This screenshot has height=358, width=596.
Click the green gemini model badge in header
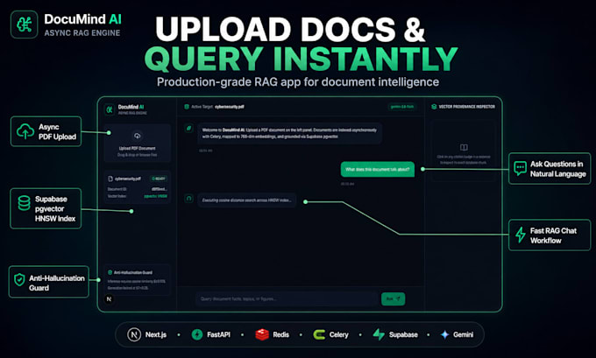tap(402, 107)
